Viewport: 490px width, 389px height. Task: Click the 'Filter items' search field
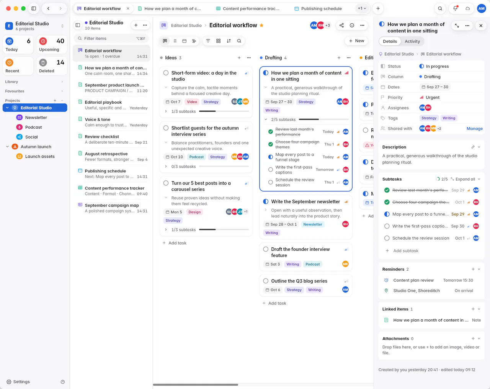pyautogui.click(x=111, y=38)
